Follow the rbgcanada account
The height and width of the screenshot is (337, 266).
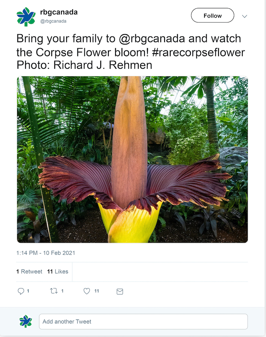coord(212,16)
